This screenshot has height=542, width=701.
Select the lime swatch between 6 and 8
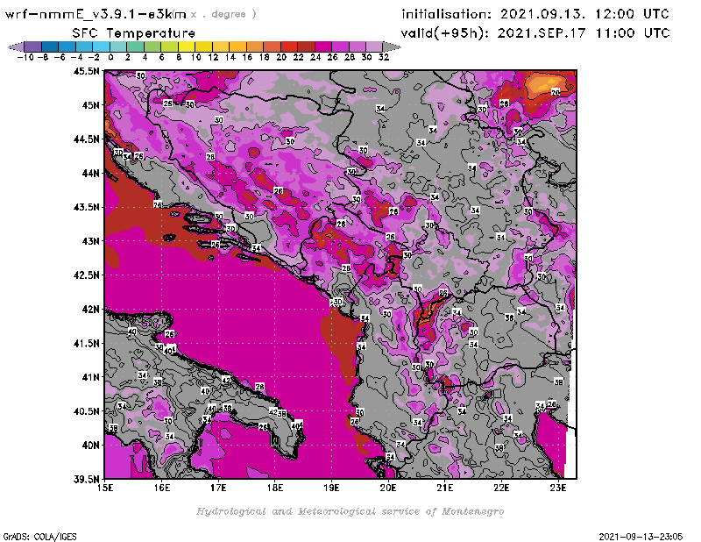169,46
